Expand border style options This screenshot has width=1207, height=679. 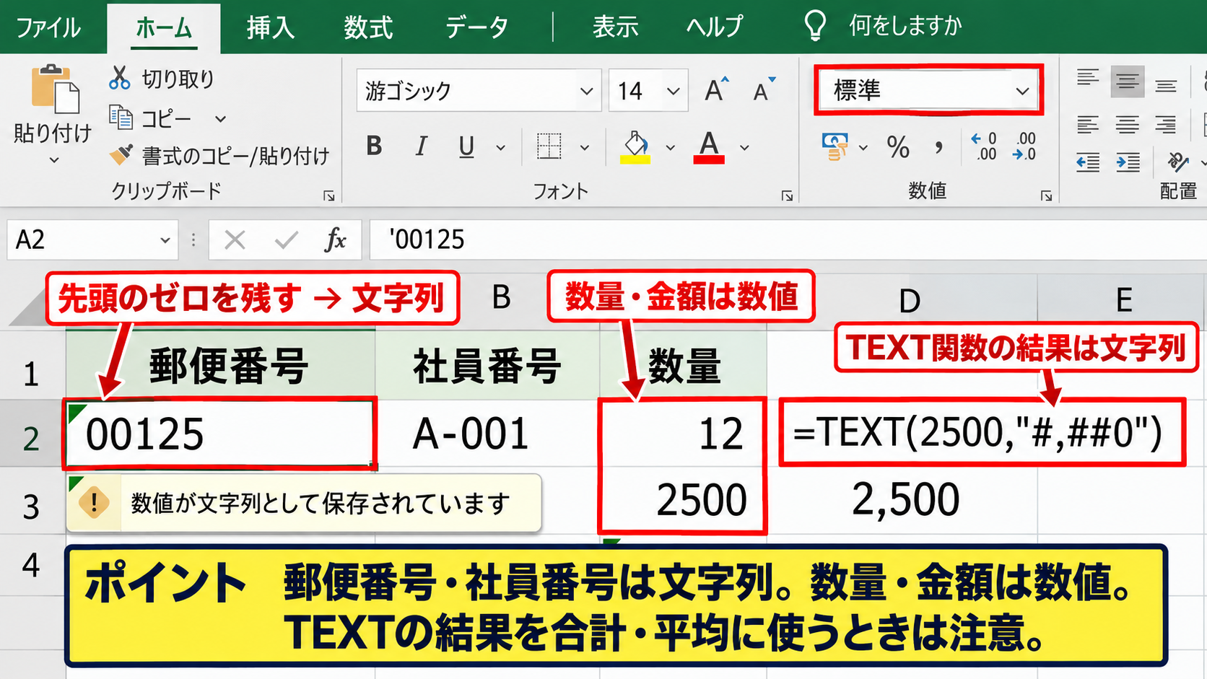point(585,147)
